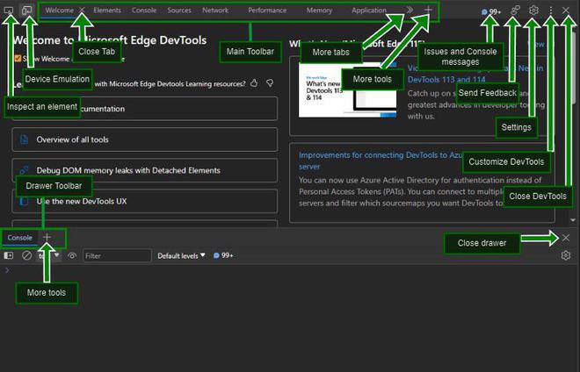Open the Network tab
The width and height of the screenshot is (580, 372).
(215, 11)
